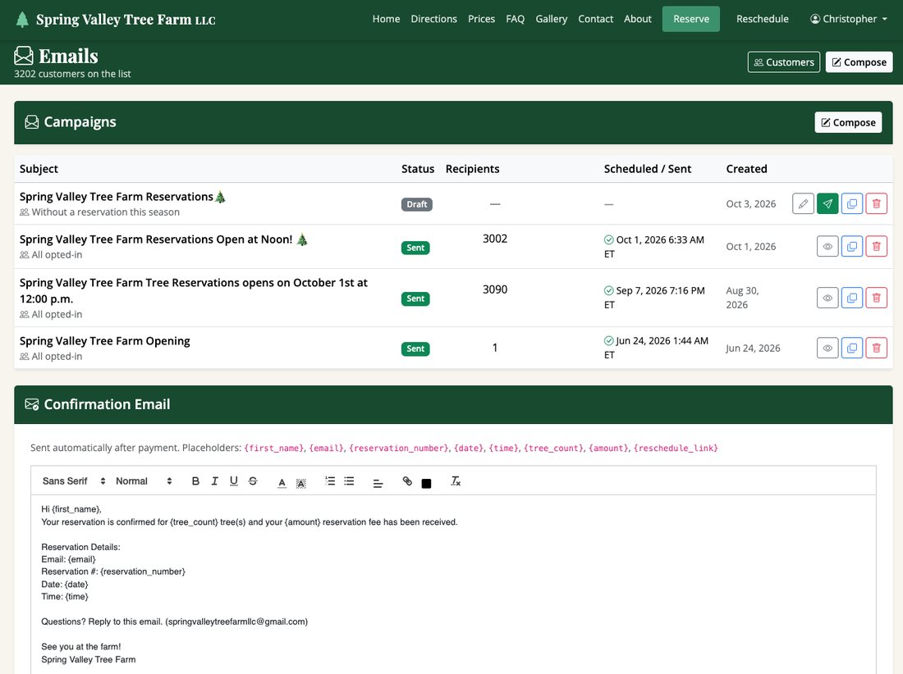Send the draft campaign with paper plane
The height and width of the screenshot is (674, 903).
point(827,203)
